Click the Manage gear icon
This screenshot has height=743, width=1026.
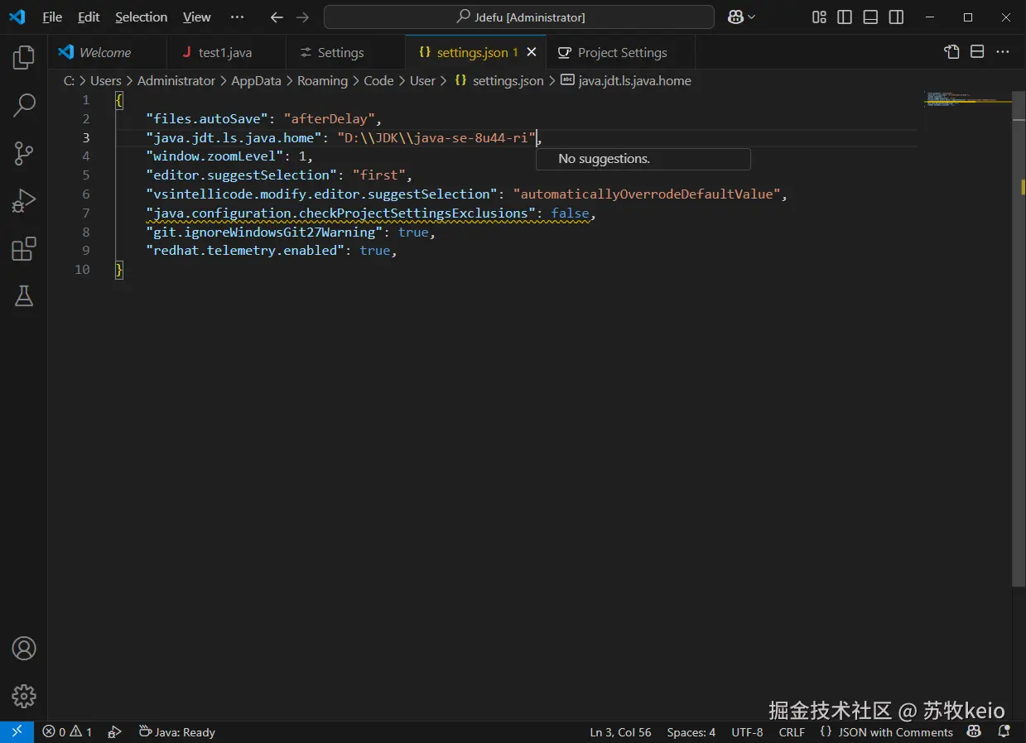[x=24, y=696]
